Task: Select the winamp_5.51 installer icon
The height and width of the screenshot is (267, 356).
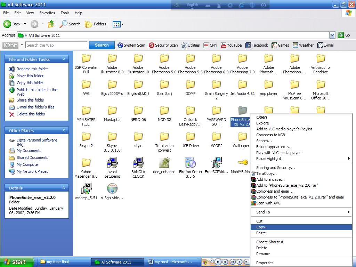Action: [86, 192]
